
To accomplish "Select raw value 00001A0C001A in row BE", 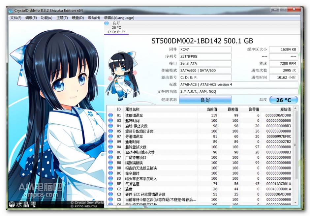I will click(x=279, y=184).
